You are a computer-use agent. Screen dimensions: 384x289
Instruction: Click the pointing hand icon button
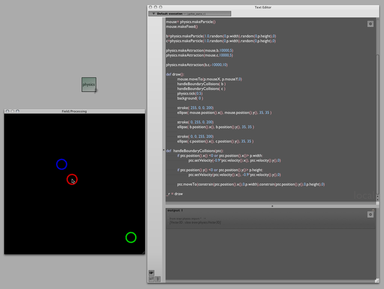click(151, 273)
